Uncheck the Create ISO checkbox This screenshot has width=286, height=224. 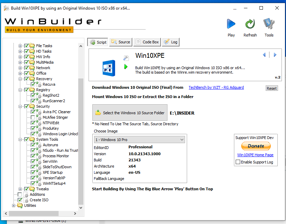[x=20, y=200]
